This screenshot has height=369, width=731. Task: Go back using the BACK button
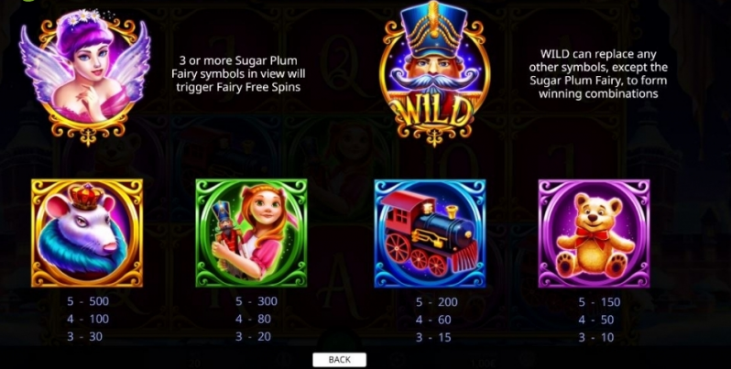coord(339,359)
